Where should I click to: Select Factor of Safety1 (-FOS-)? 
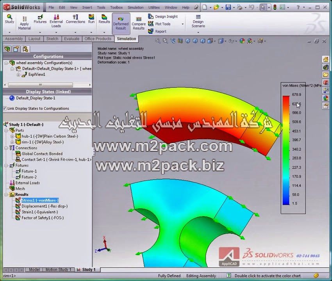tap(43, 218)
